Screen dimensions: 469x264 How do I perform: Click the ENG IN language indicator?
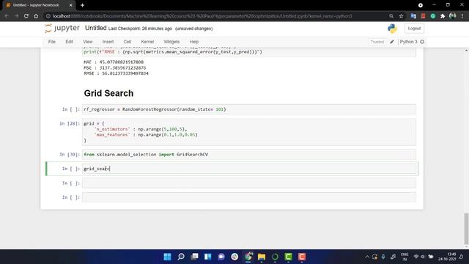tap(405, 257)
